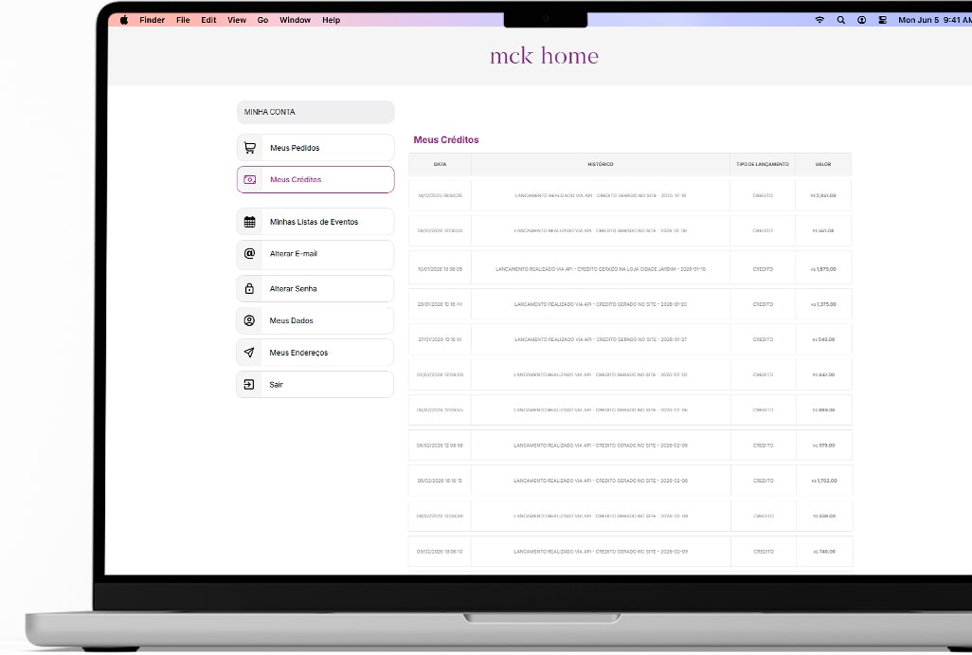
Task: Click the padlock icon for Alterar Senha
Action: (x=250, y=289)
